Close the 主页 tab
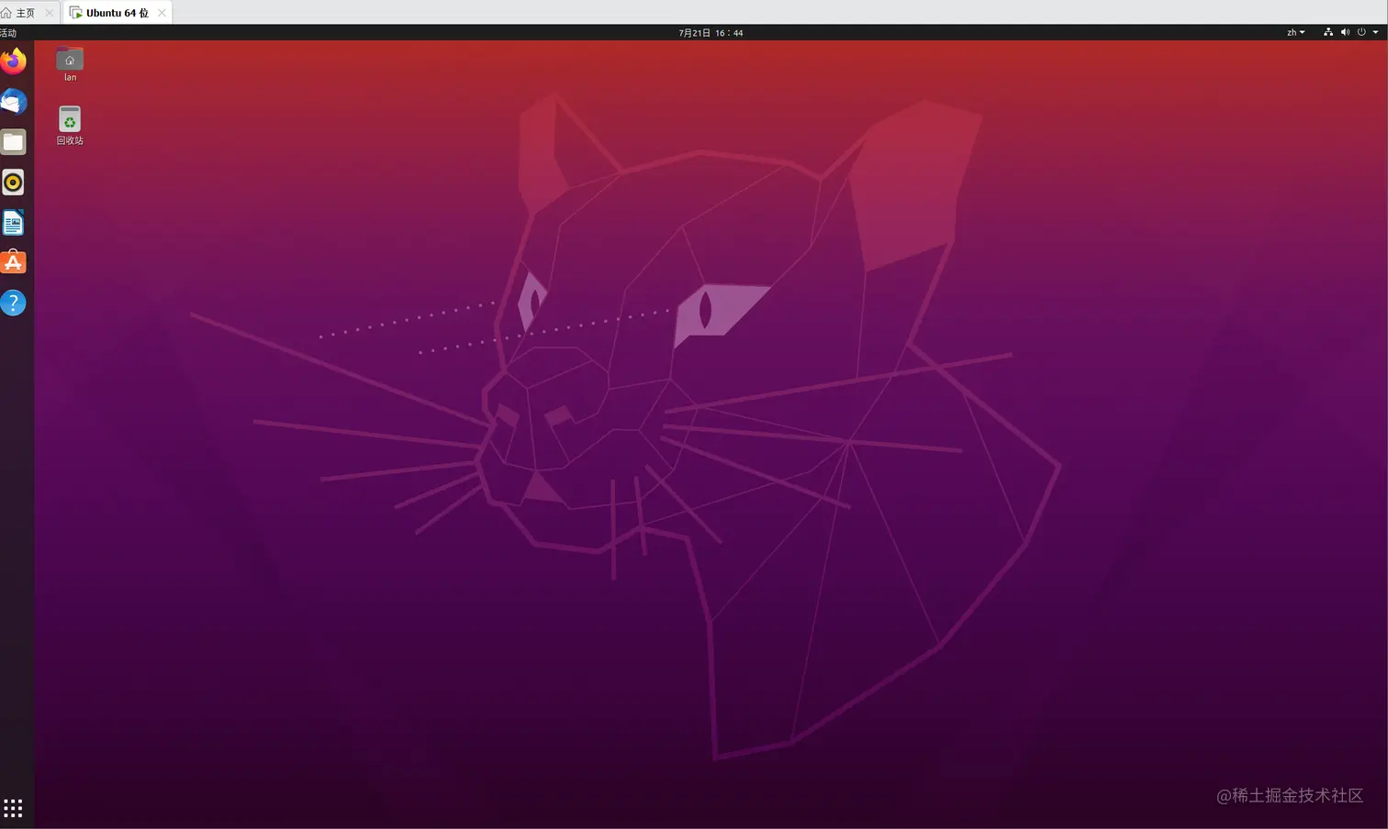This screenshot has width=1388, height=829. 49,13
